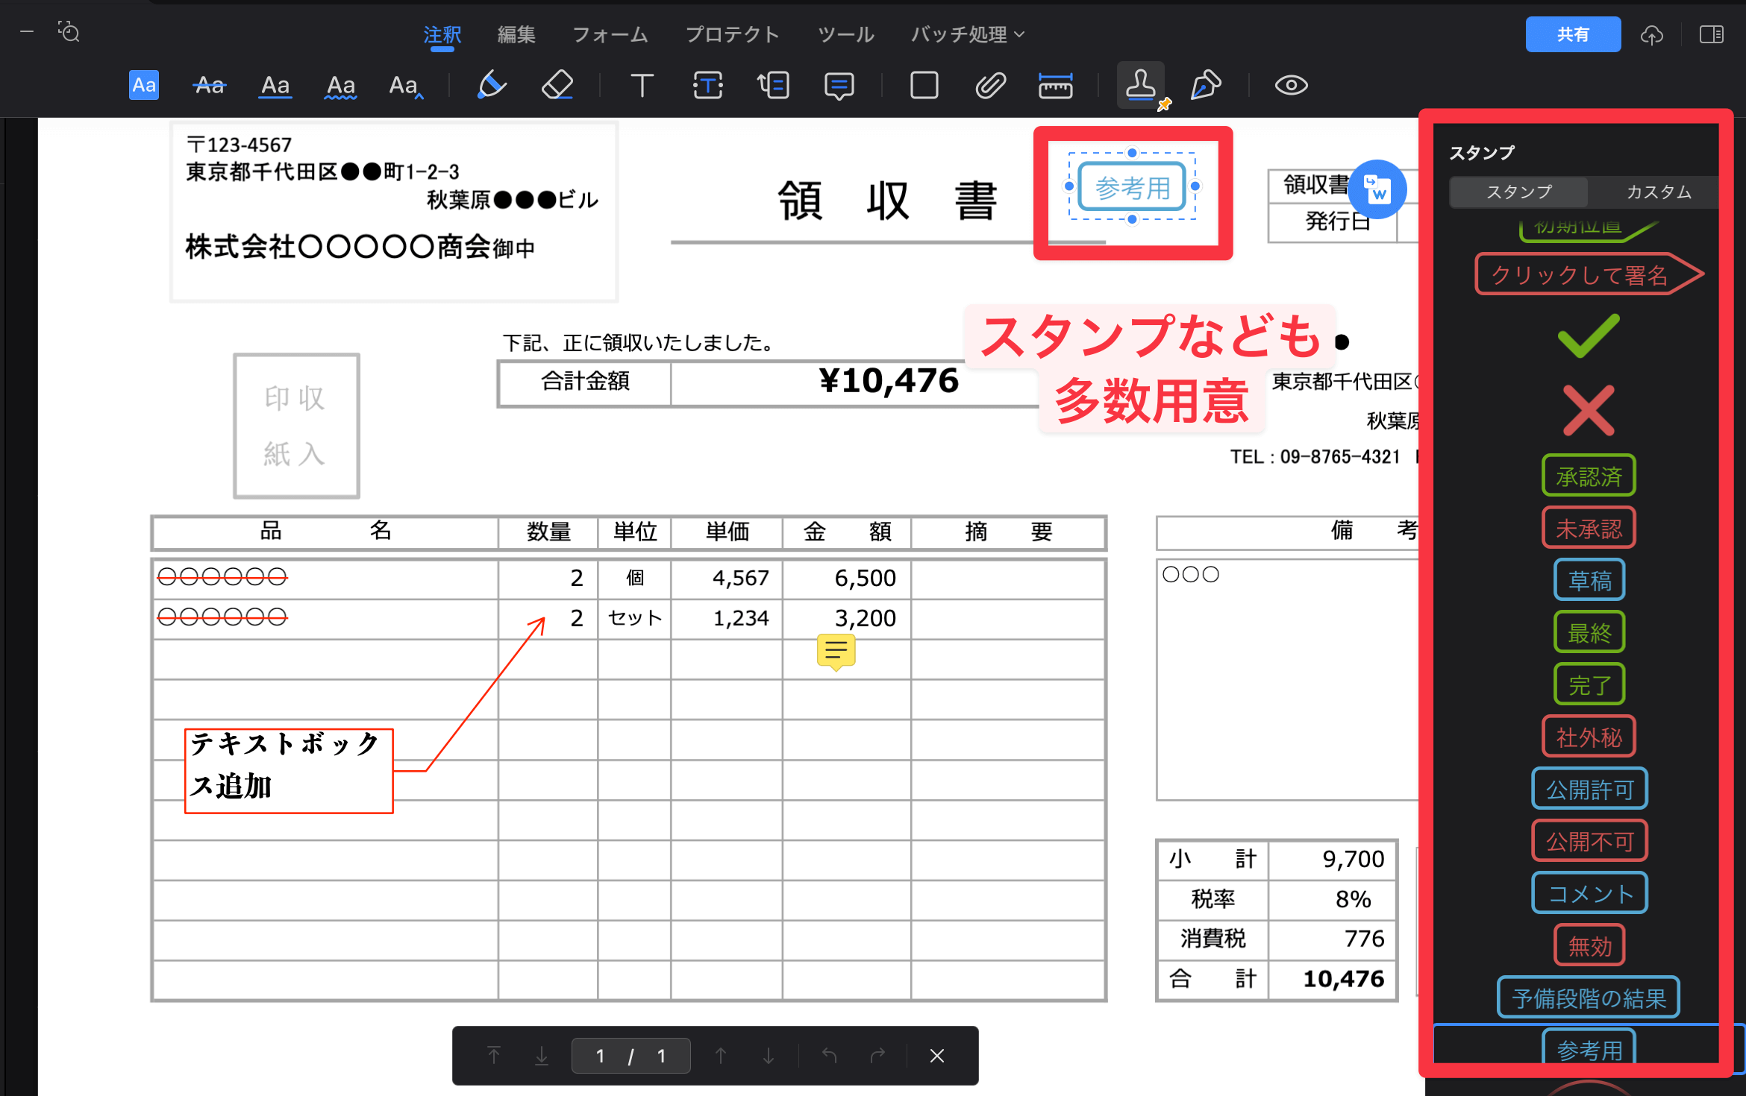Open the プロテクト tab
This screenshot has width=1746, height=1096.
click(x=733, y=35)
